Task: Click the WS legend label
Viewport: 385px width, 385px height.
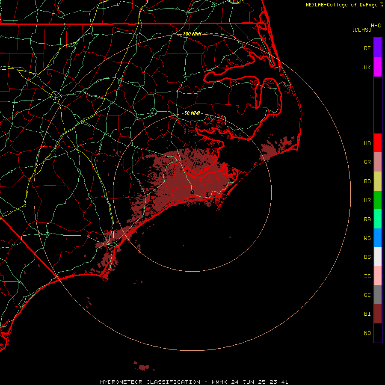Action: tap(367, 238)
